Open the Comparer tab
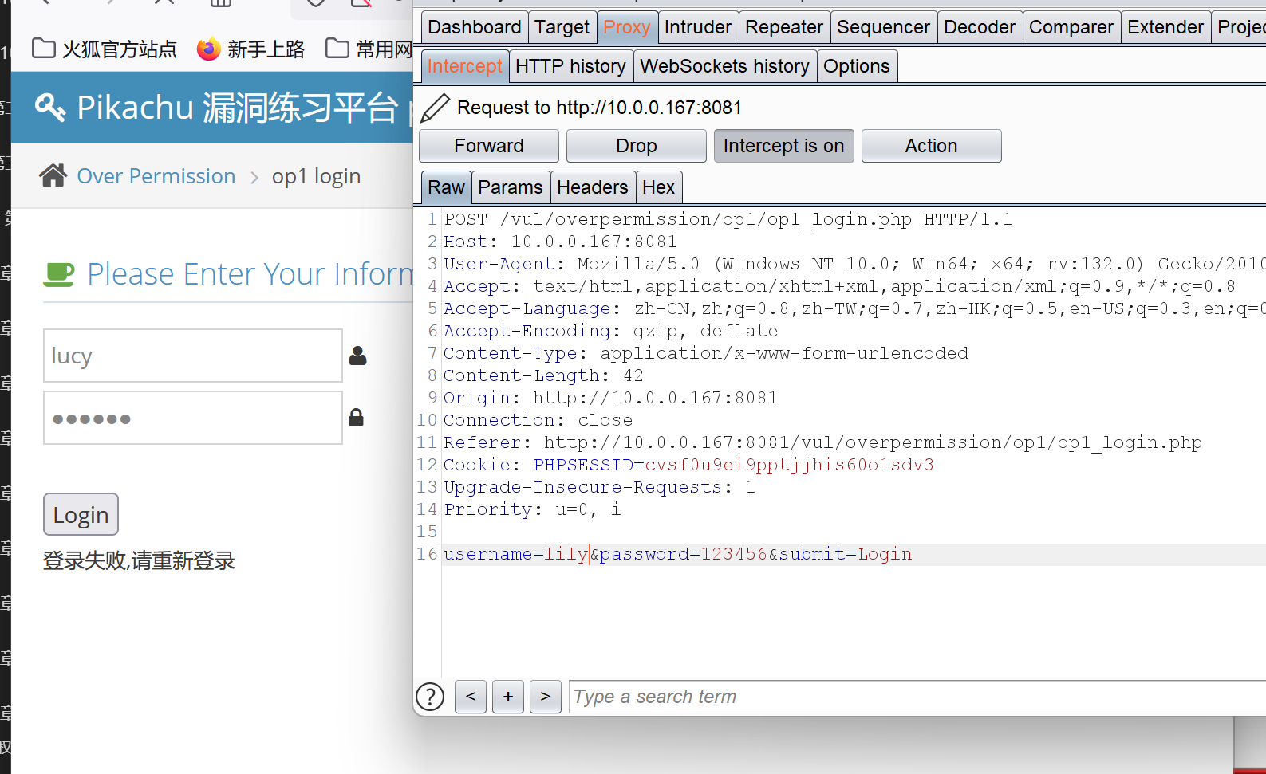Viewport: 1266px width, 774px height. pos(1071,27)
